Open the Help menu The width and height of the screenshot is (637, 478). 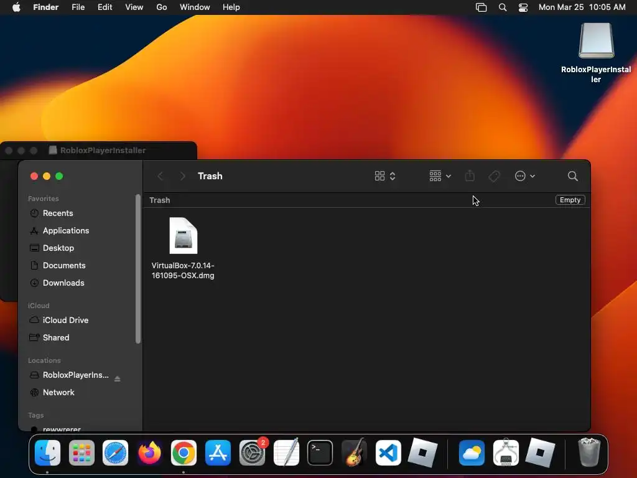[231, 7]
